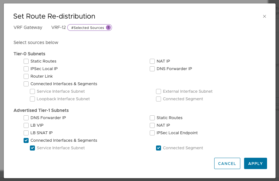Check the NAT IP box under Tier-0 Subnets

tap(152, 61)
